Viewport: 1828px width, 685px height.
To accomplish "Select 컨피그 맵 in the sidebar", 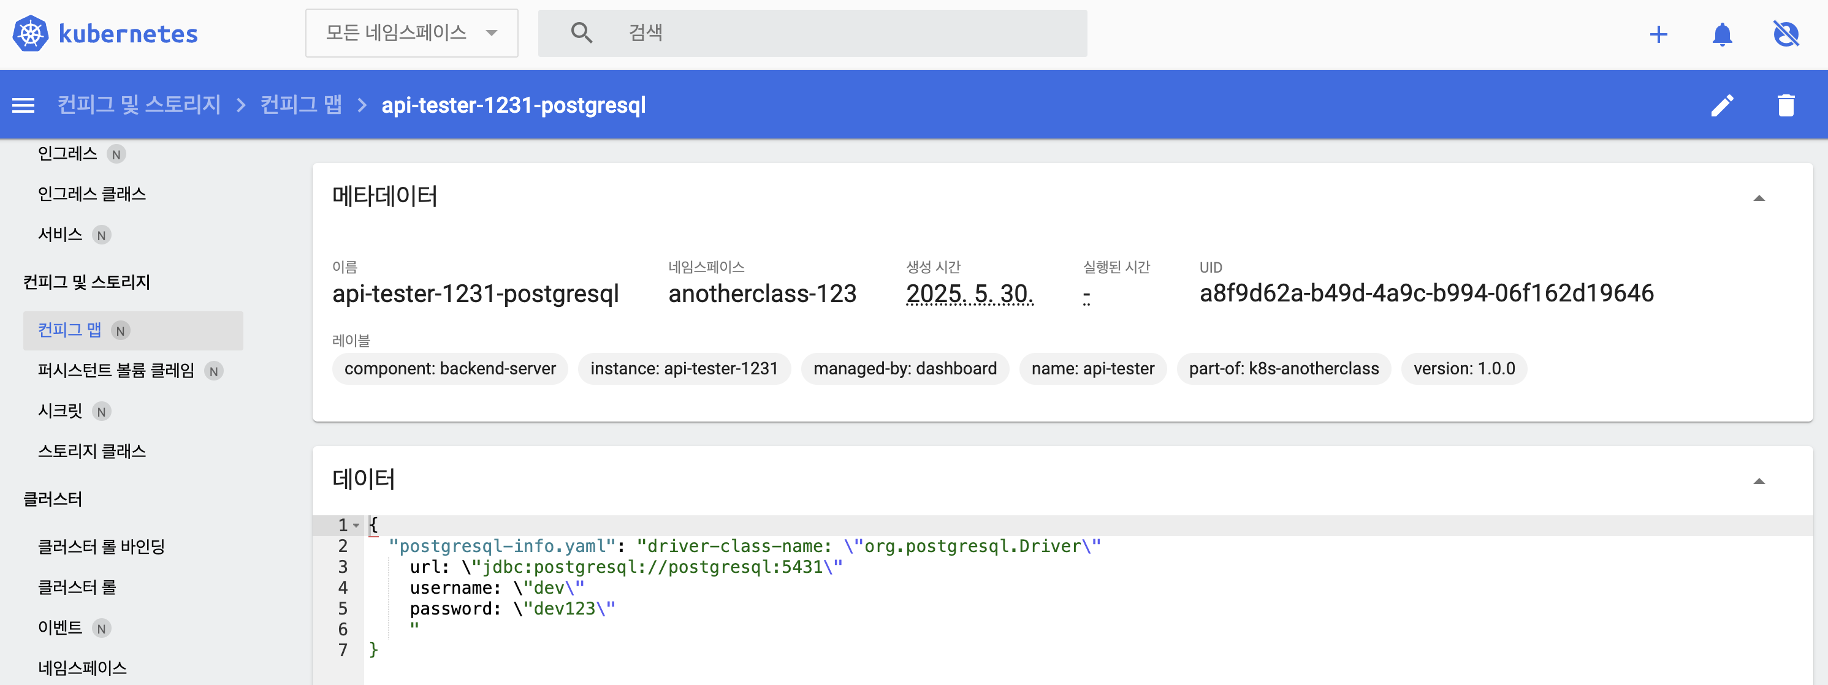I will click(134, 330).
